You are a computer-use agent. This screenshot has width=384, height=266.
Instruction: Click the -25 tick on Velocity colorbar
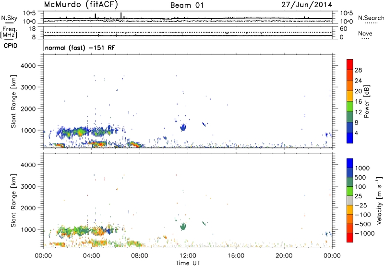[361, 206]
